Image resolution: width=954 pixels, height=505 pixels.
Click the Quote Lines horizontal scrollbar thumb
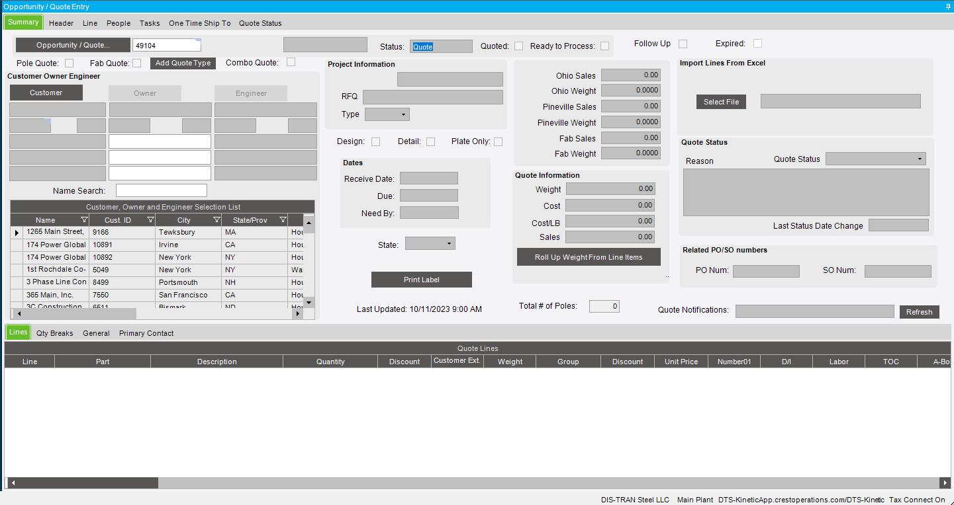(87, 483)
